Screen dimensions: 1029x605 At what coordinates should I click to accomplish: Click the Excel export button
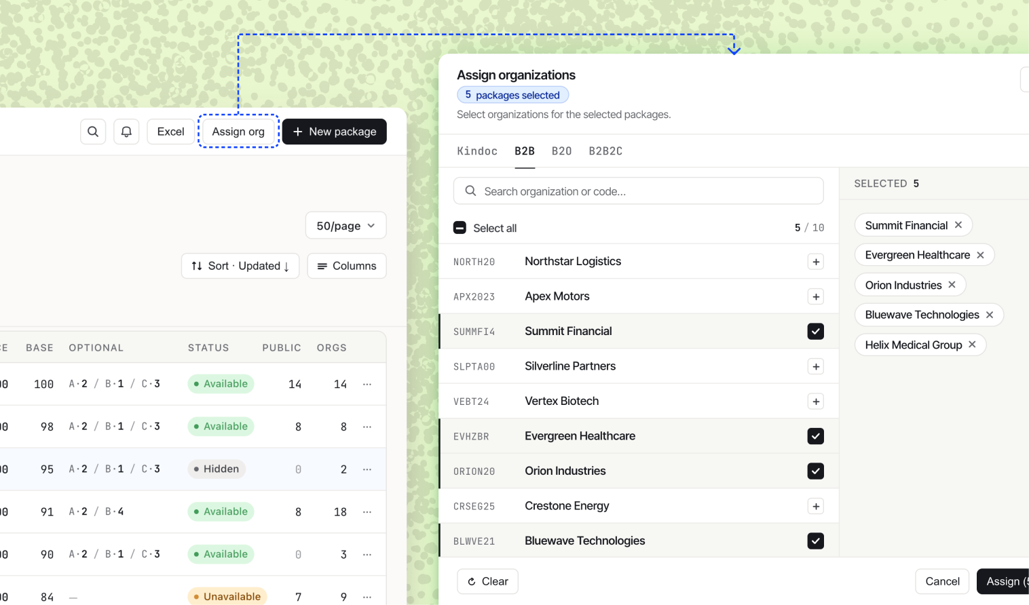[x=170, y=132]
